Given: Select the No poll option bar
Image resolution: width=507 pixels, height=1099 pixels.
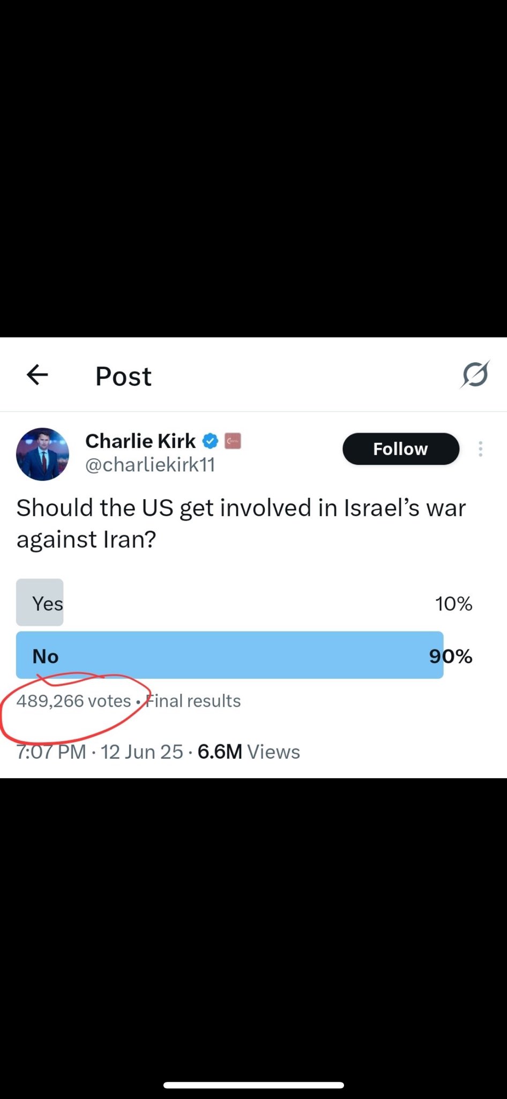Looking at the screenshot, I should 229,655.
